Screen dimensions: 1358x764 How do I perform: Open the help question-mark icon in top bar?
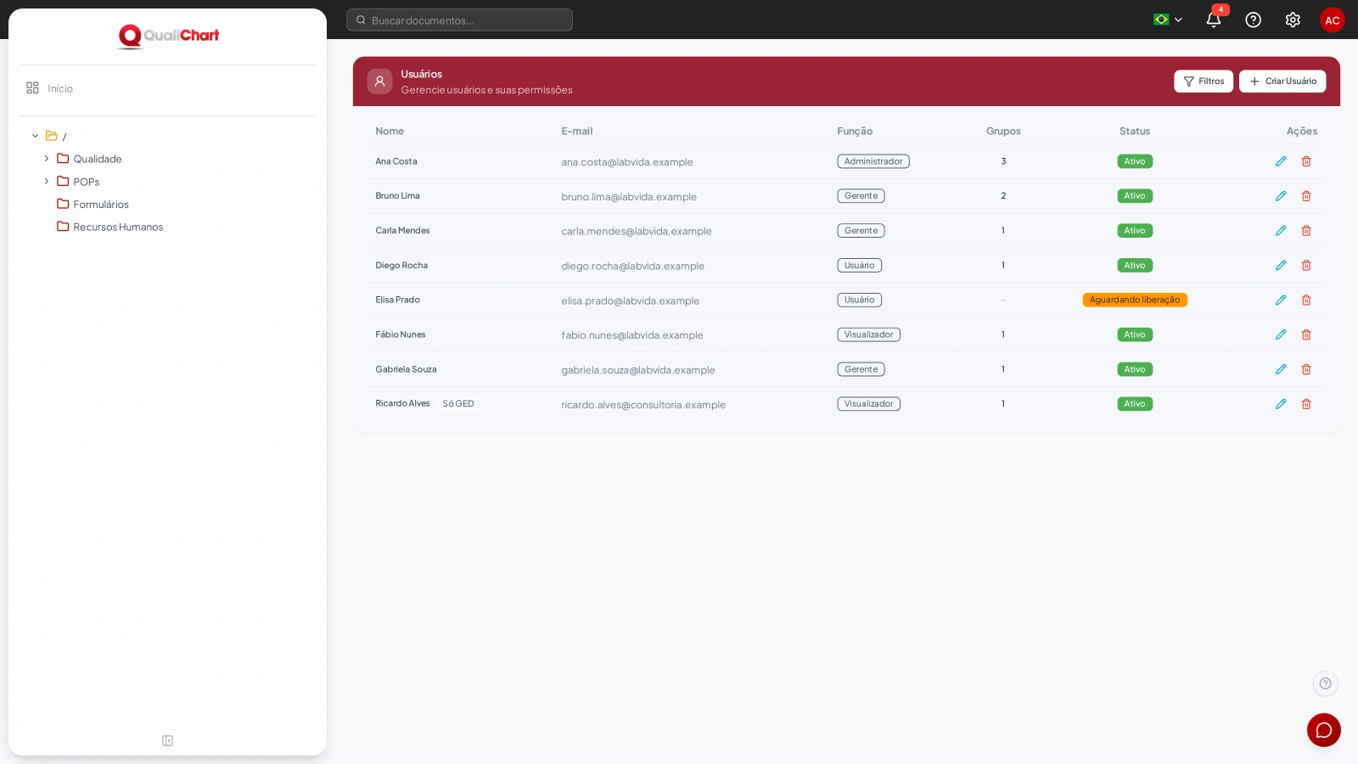tap(1253, 20)
